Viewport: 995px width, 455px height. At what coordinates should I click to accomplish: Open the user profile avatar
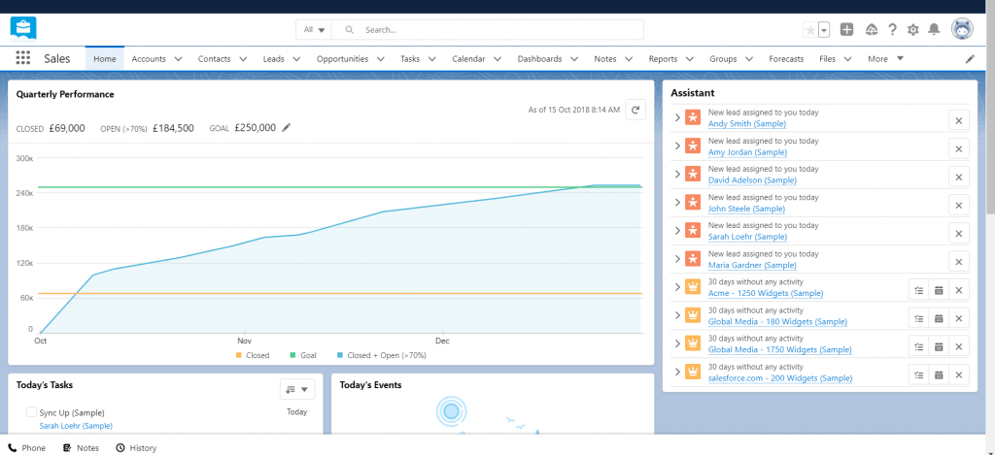(x=962, y=29)
